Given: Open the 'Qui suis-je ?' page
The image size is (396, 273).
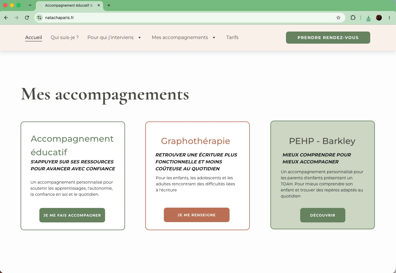Looking at the screenshot, I should click(65, 37).
